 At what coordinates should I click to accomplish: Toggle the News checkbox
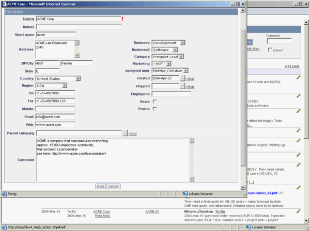tap(154, 102)
